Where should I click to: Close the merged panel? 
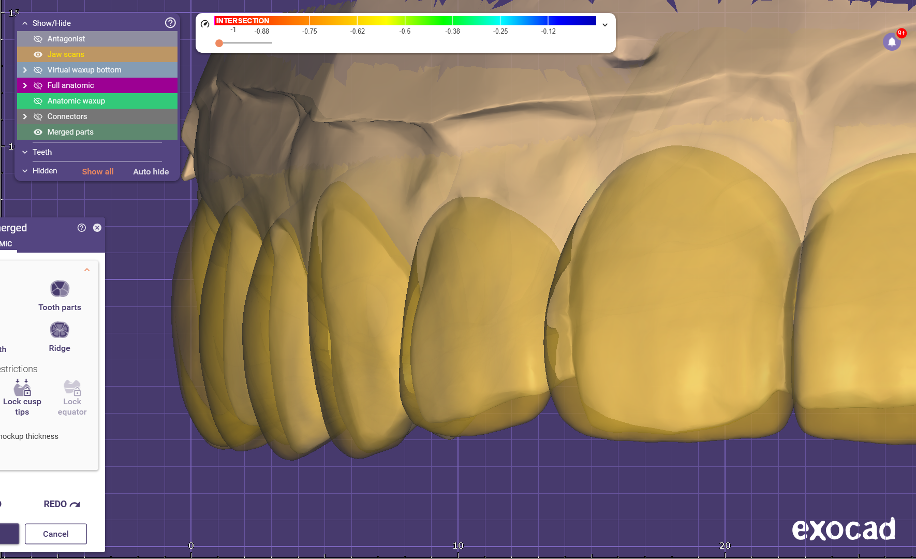click(x=97, y=228)
